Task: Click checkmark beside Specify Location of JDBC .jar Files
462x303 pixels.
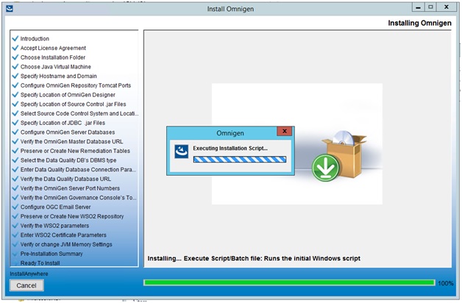Action: coord(15,123)
